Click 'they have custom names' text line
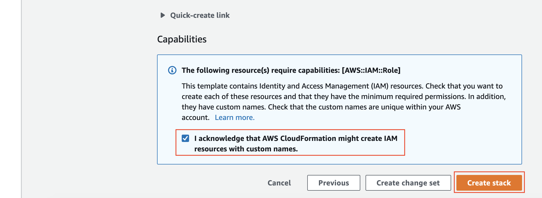The height and width of the screenshot is (198, 542). [321, 107]
